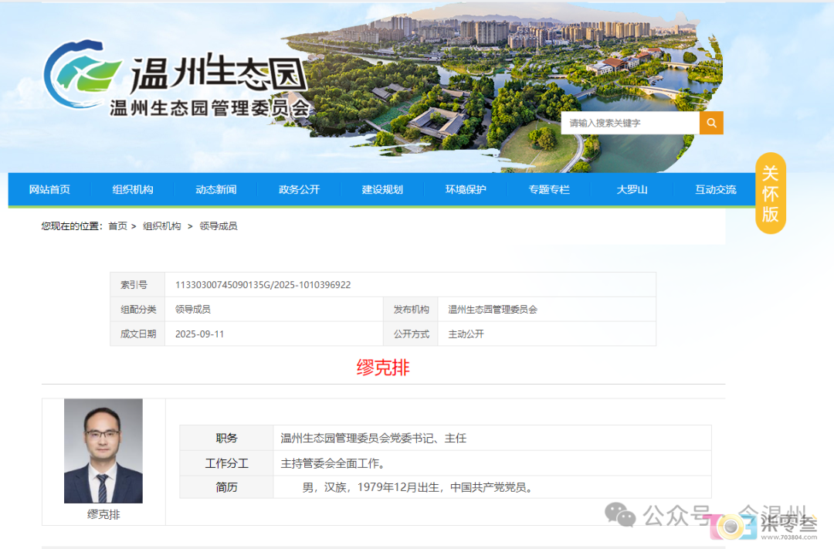Focus the keyword search input field

(x=630, y=123)
